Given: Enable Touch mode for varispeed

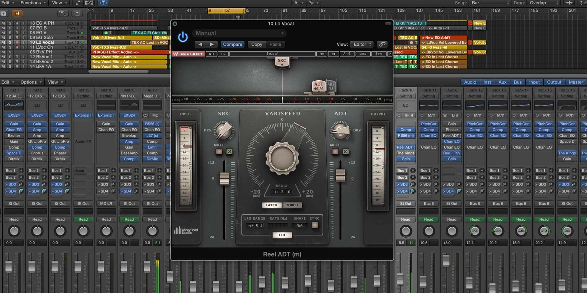Looking at the screenshot, I should [x=292, y=205].
